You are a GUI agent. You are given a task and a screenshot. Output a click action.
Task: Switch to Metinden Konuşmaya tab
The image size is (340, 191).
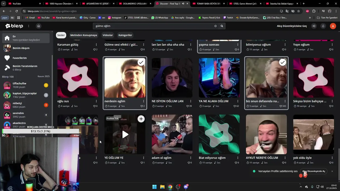pyautogui.click(x=84, y=35)
